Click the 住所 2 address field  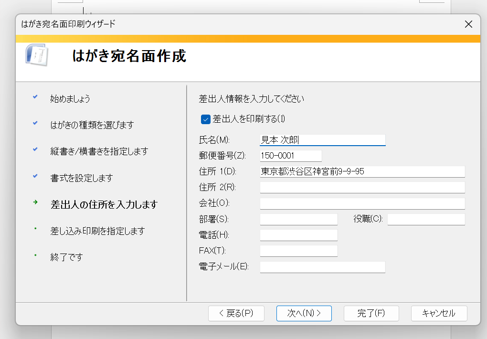pos(362,187)
